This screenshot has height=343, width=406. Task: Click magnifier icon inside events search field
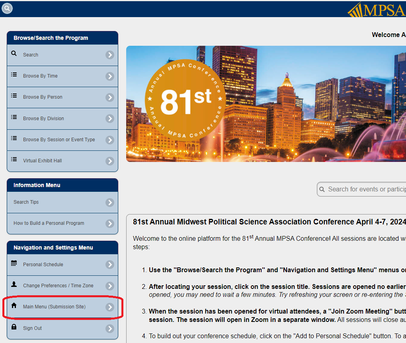[322, 189]
